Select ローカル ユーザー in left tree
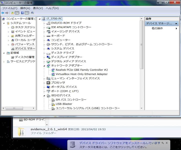 [25, 40]
